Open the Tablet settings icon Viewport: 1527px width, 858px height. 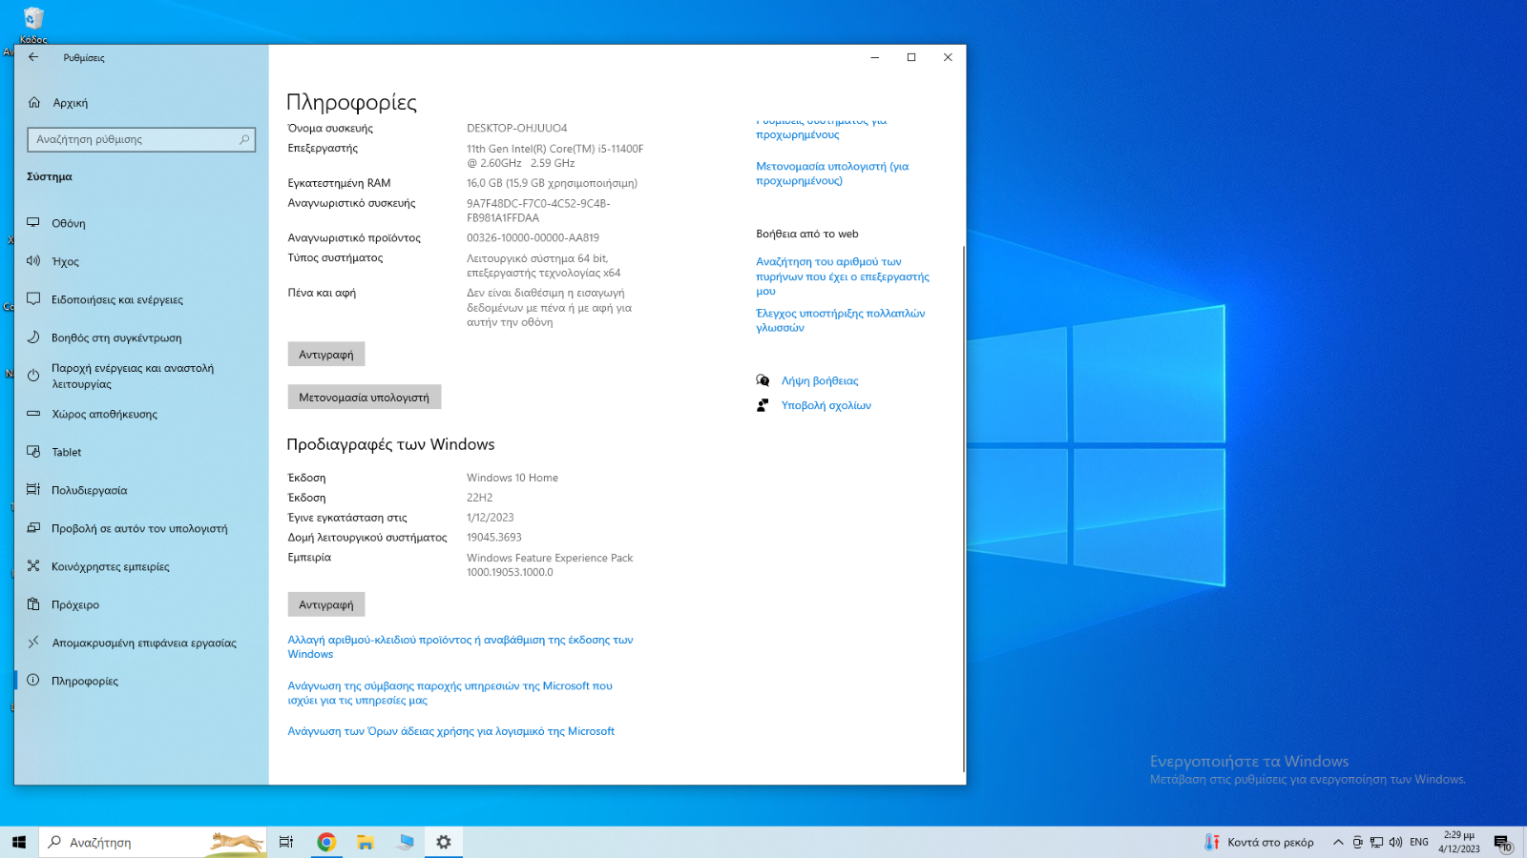(x=33, y=452)
